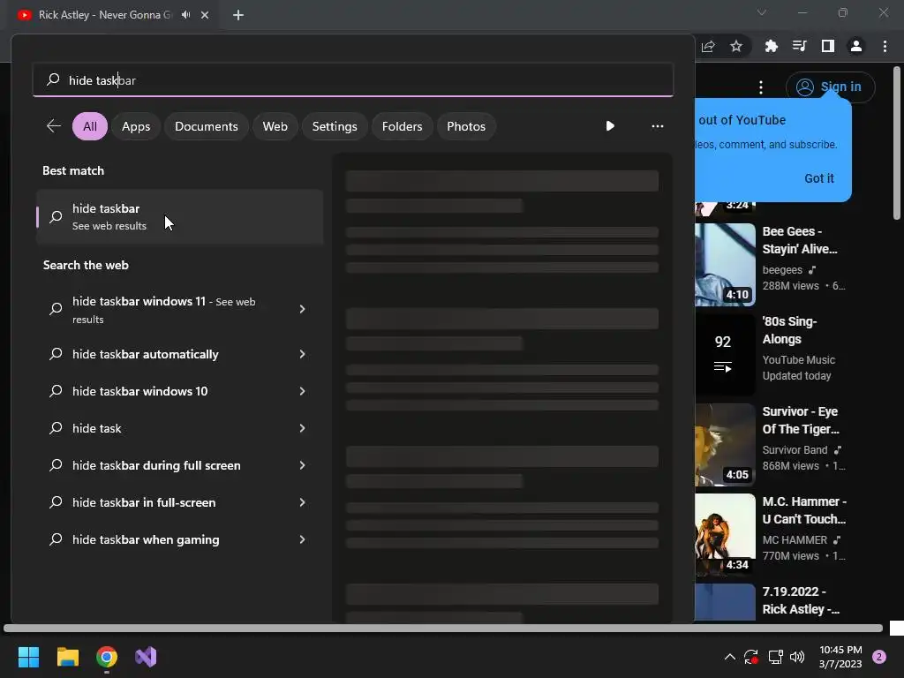Click into the search box with hide taskbar

353,80
